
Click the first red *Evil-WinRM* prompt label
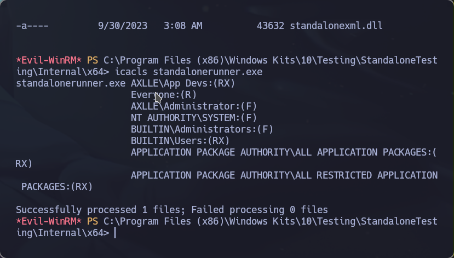(x=49, y=60)
